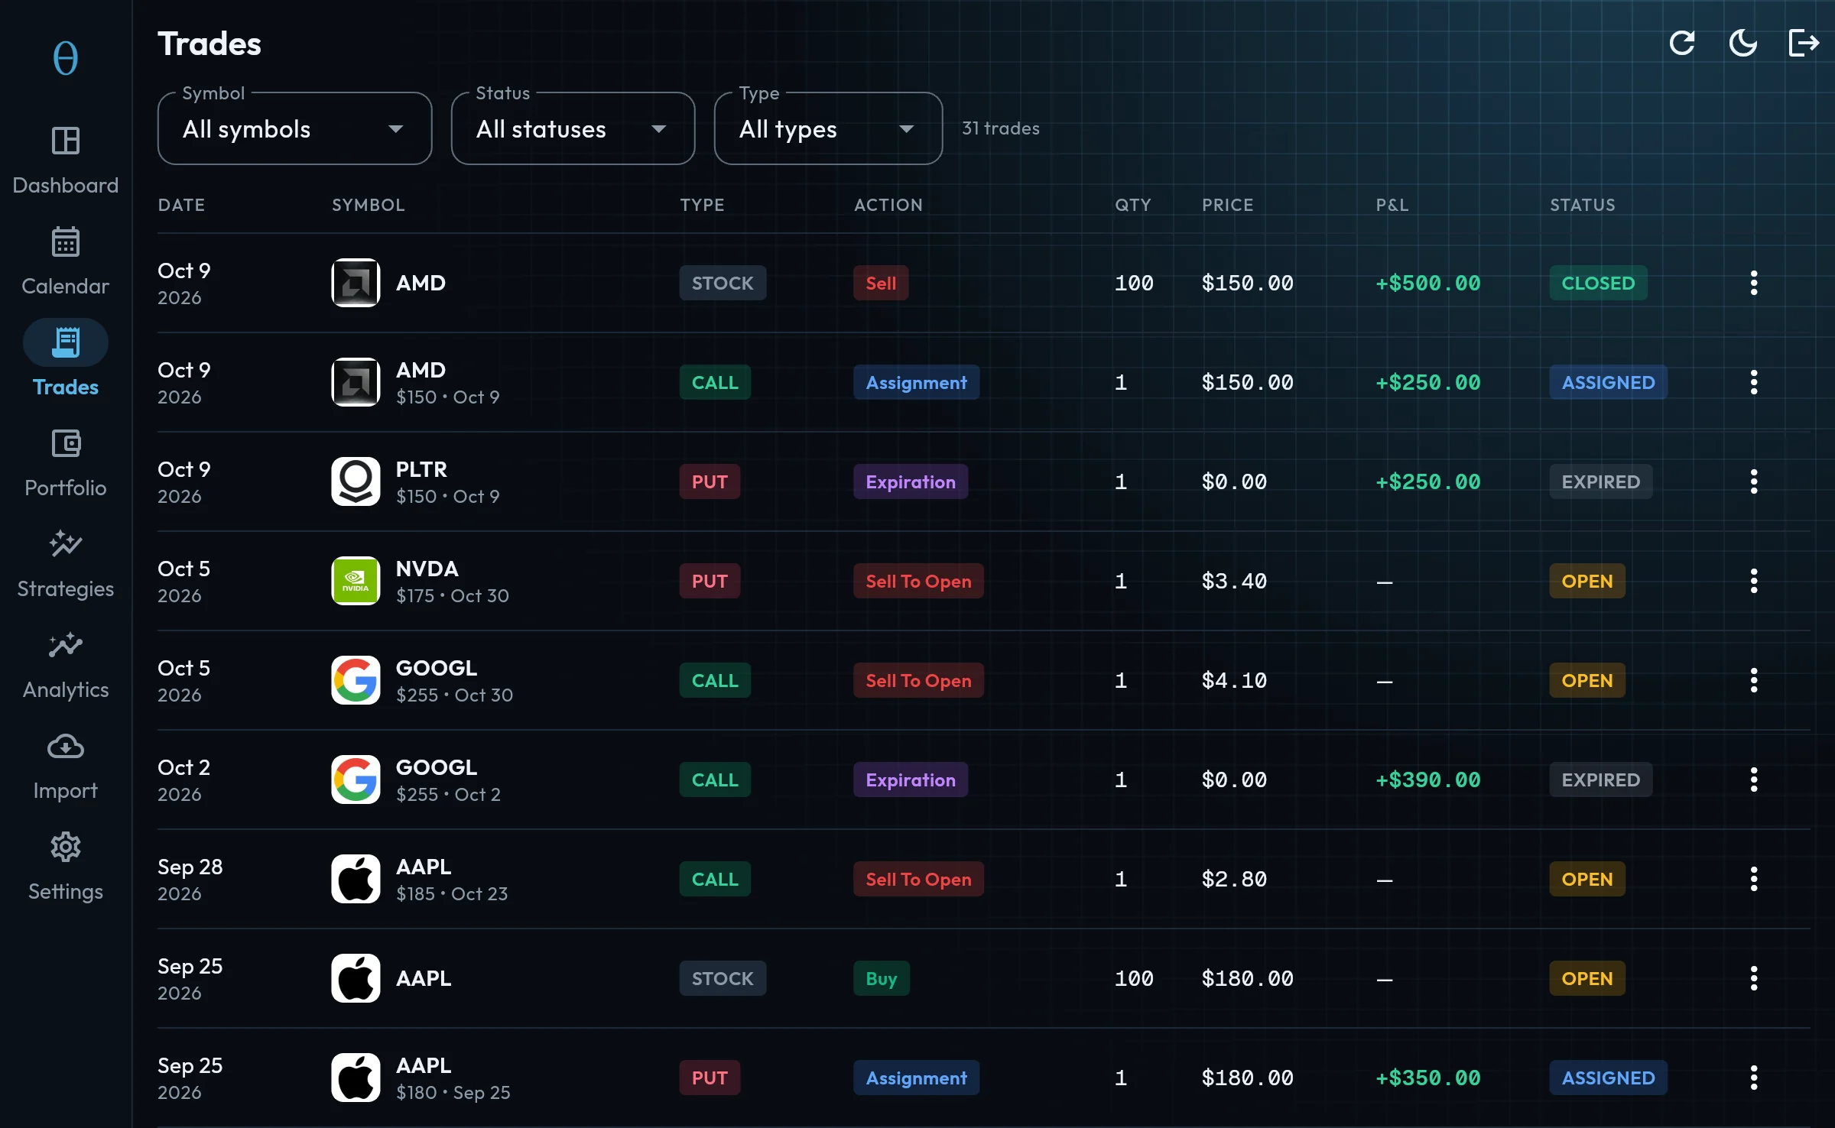1835x1128 pixels.
Task: Click the Apple logo in Sep 28 row
Action: click(x=356, y=879)
